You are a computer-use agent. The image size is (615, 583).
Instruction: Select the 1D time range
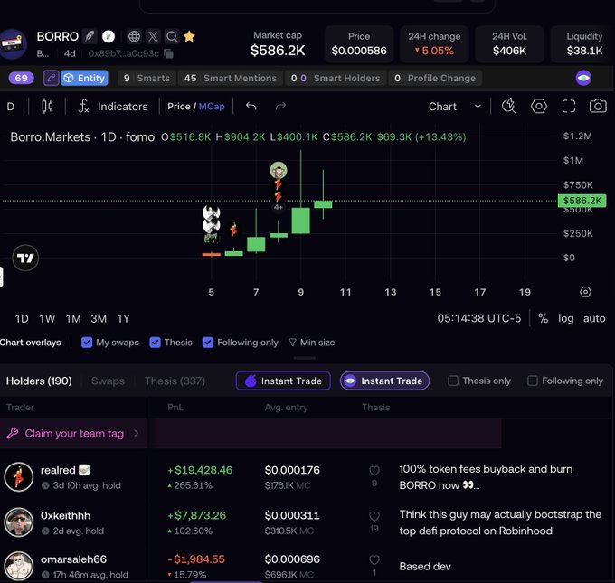(x=22, y=319)
